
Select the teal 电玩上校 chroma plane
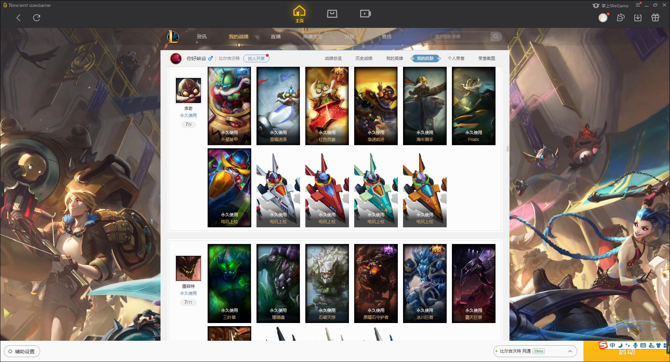pyautogui.click(x=376, y=188)
